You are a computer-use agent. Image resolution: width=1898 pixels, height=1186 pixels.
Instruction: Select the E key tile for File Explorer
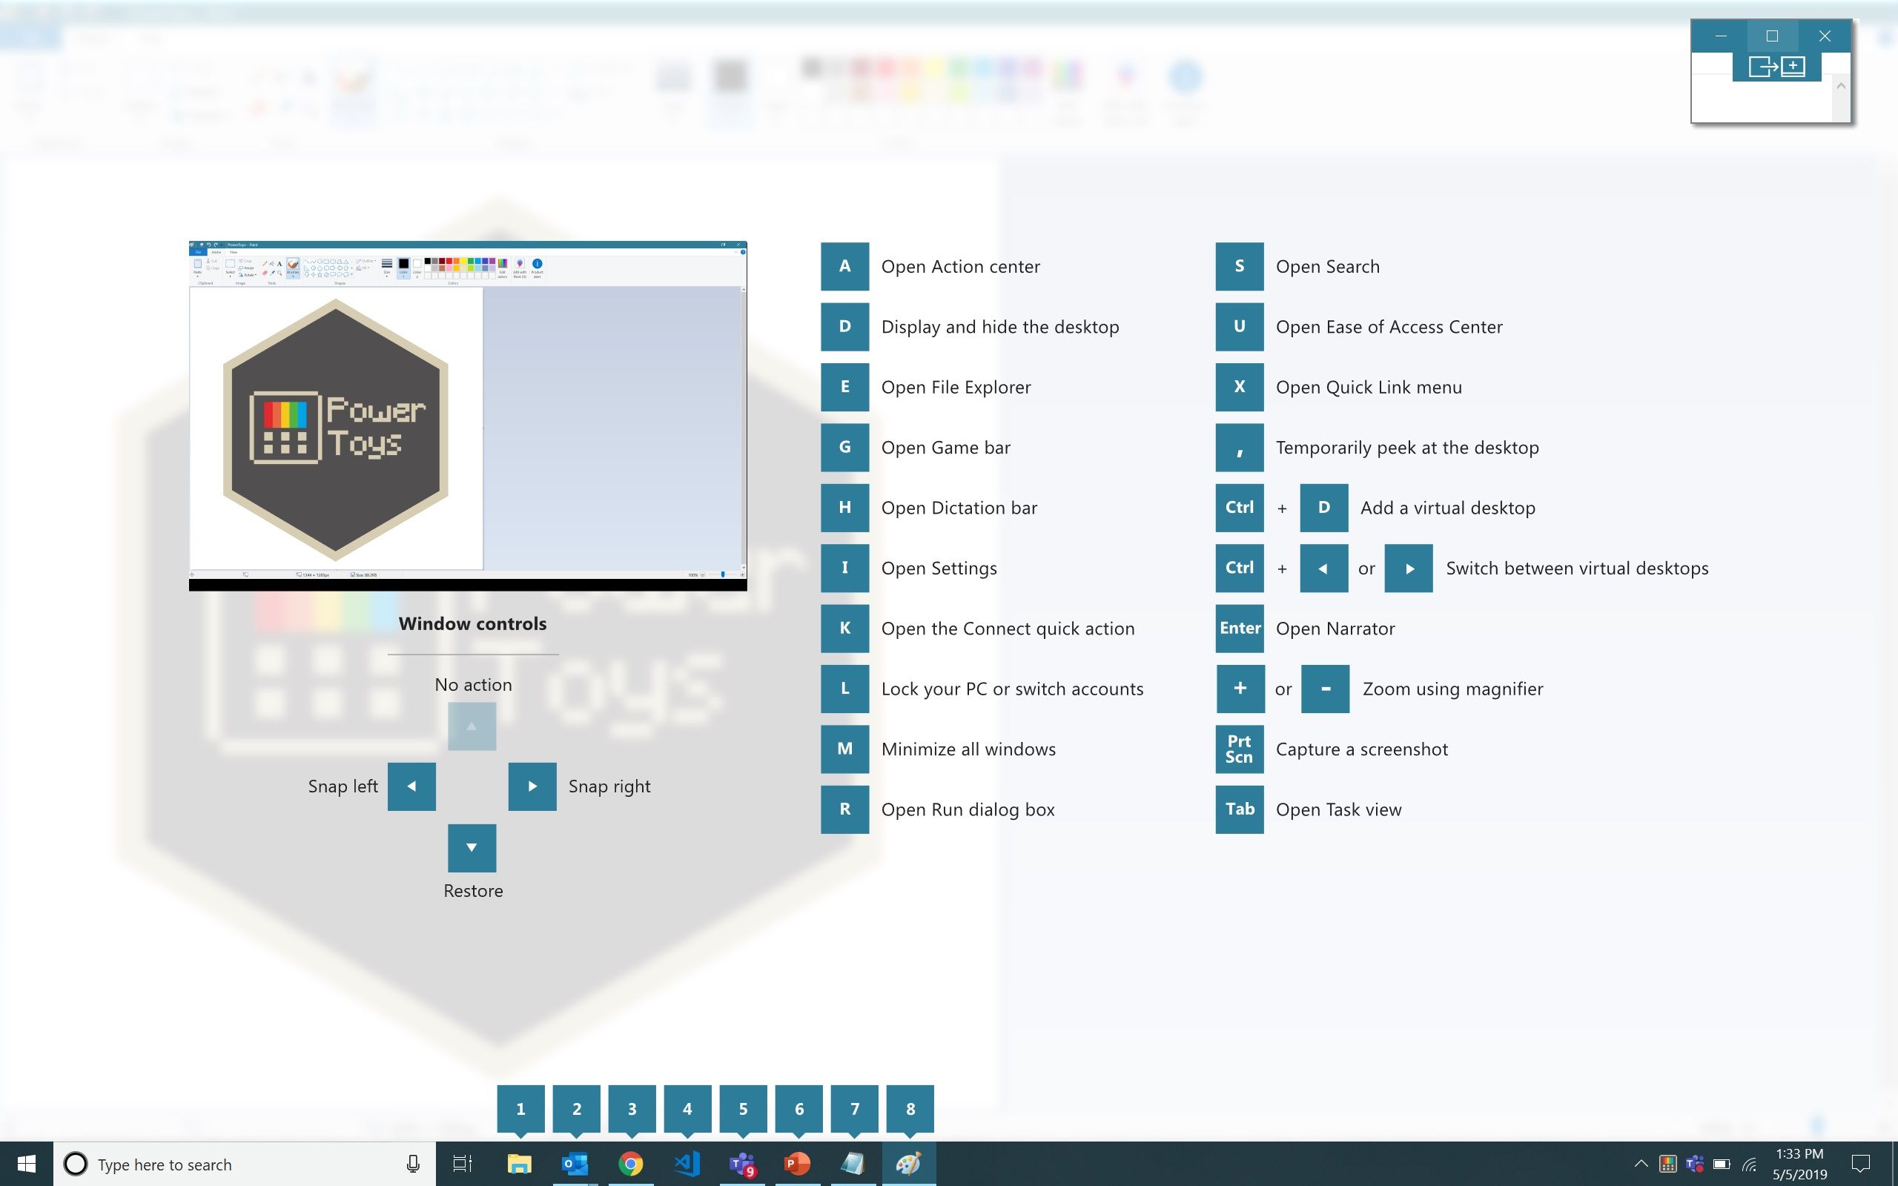click(844, 387)
